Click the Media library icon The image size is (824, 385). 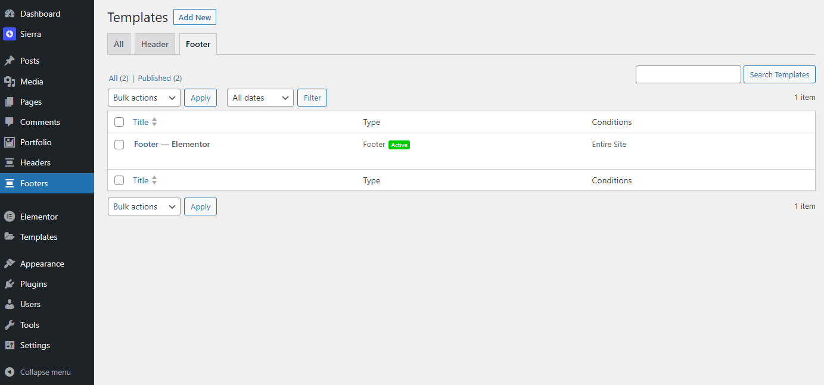coord(10,82)
